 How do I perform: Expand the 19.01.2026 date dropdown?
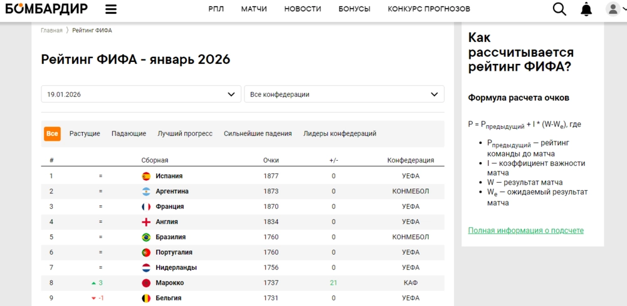click(141, 94)
